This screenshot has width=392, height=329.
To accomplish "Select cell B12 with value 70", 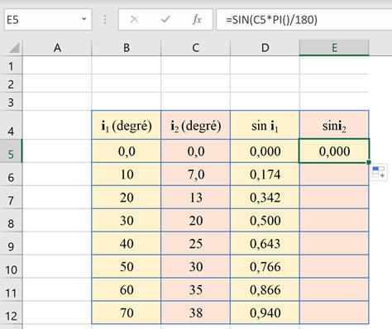I will 127,312.
